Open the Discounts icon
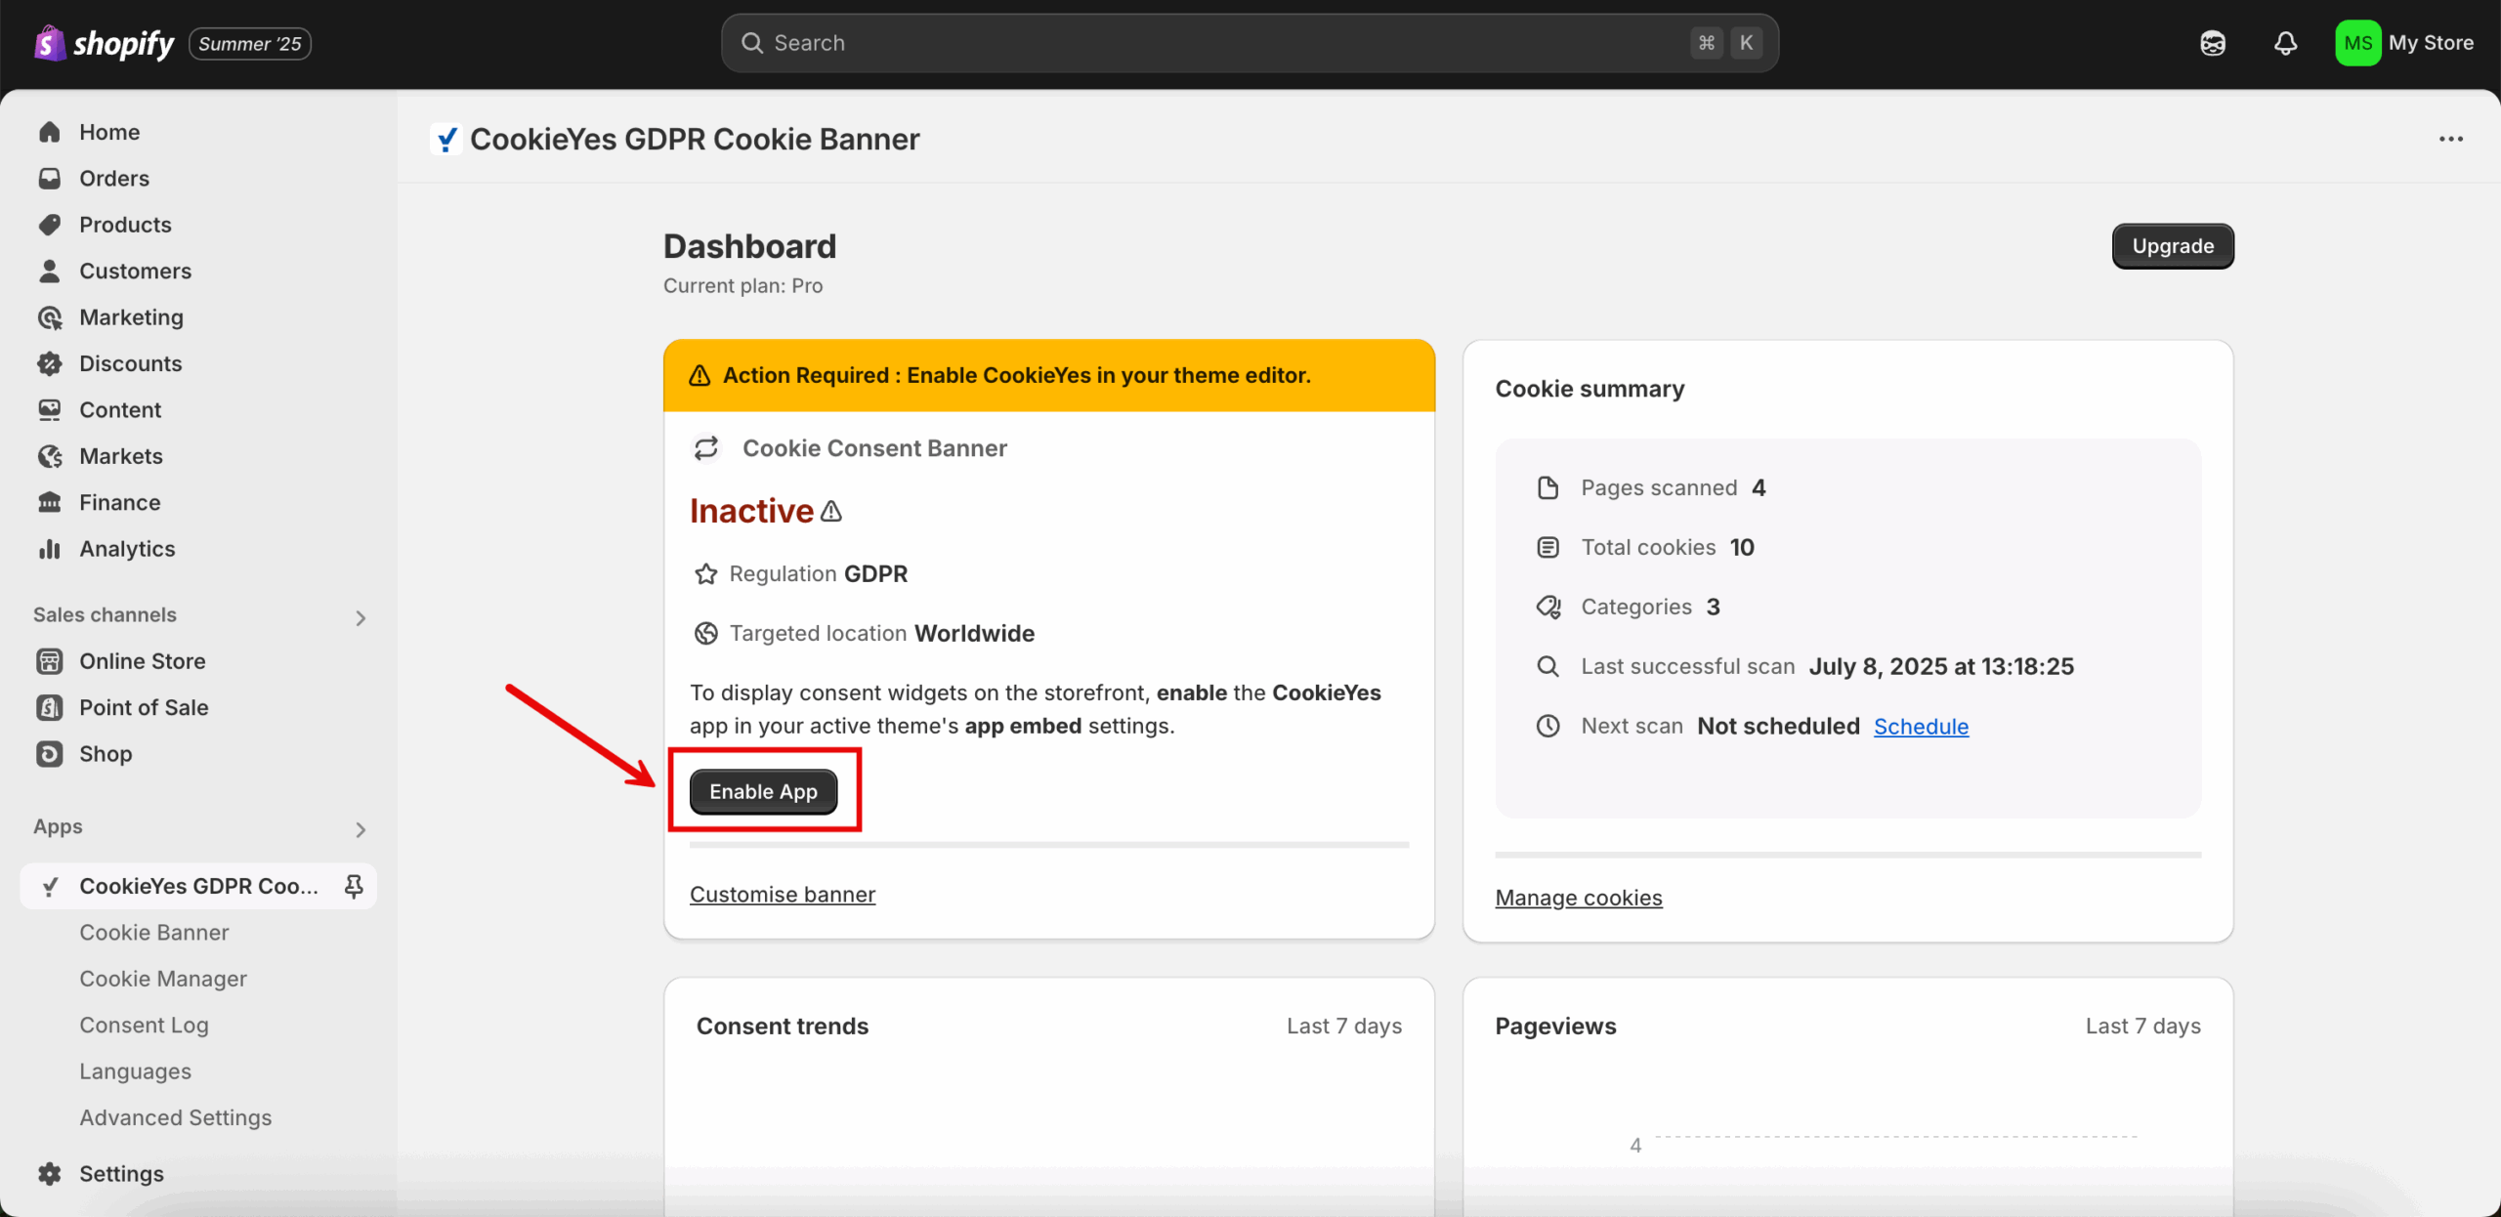 point(50,362)
